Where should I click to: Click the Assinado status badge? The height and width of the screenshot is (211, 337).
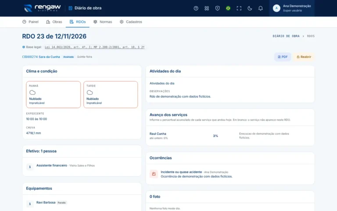click(x=68, y=57)
